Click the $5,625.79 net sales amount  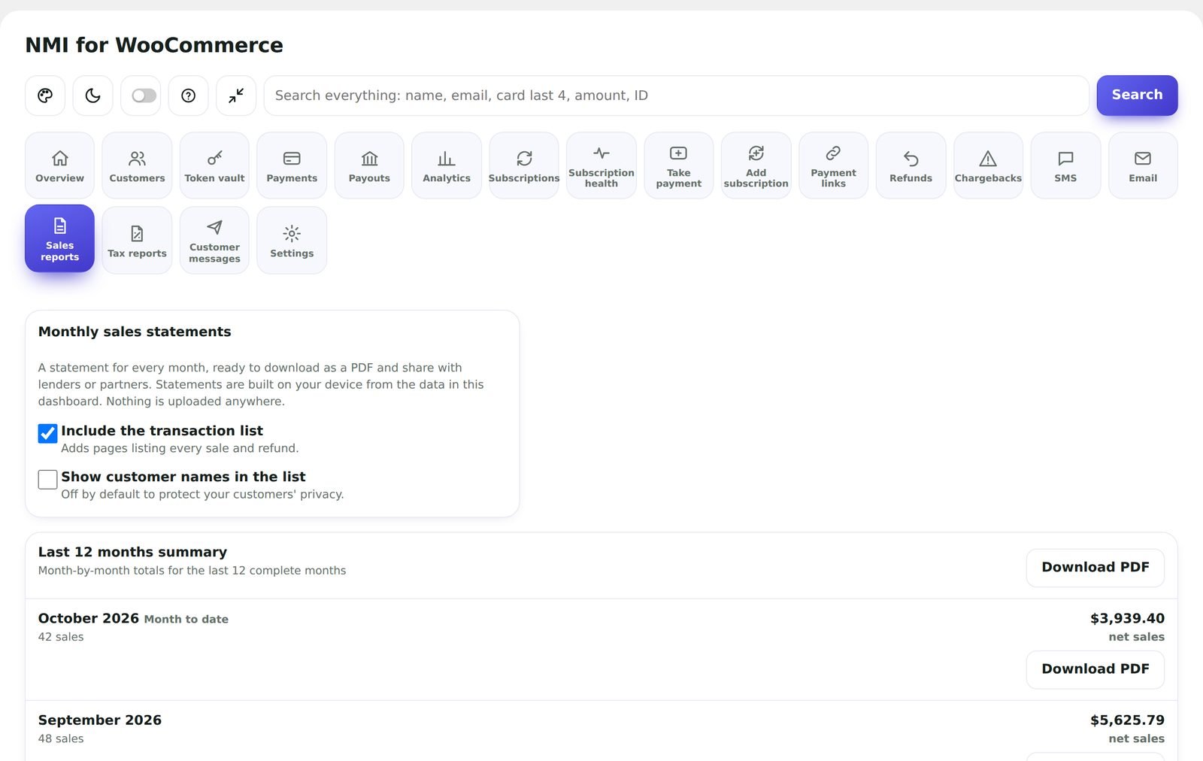(1127, 720)
